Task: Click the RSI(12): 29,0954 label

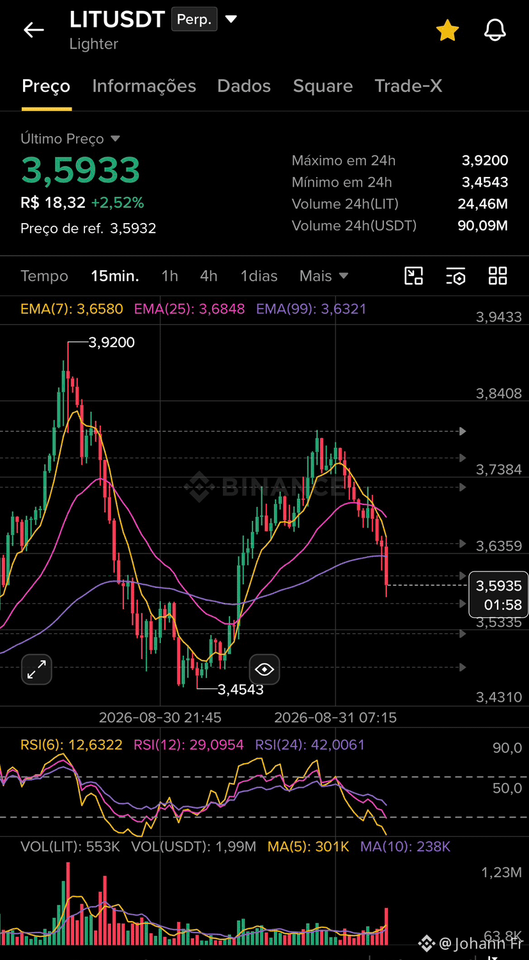Action: point(188,745)
